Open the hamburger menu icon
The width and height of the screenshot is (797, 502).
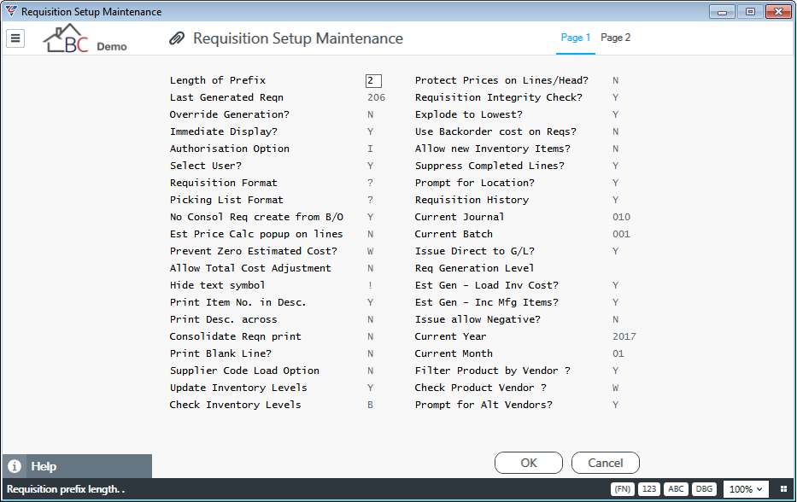point(15,38)
